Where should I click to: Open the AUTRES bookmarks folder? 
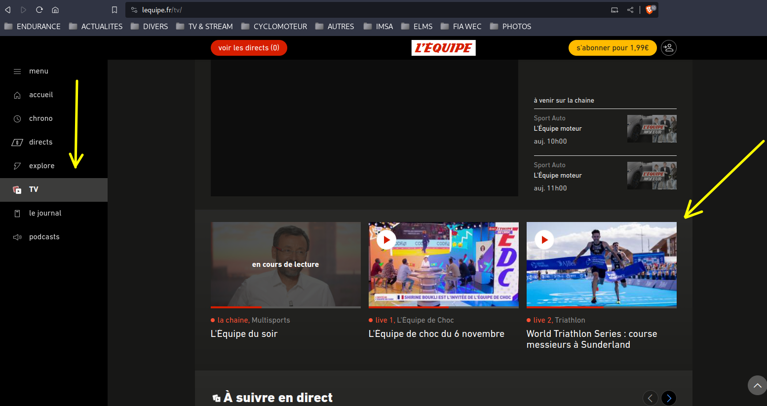335,27
